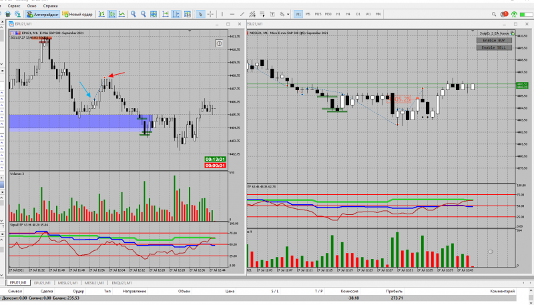Image resolution: width=534 pixels, height=305 pixels.
Task: Click the profit total 273.71
Action: coord(396,298)
